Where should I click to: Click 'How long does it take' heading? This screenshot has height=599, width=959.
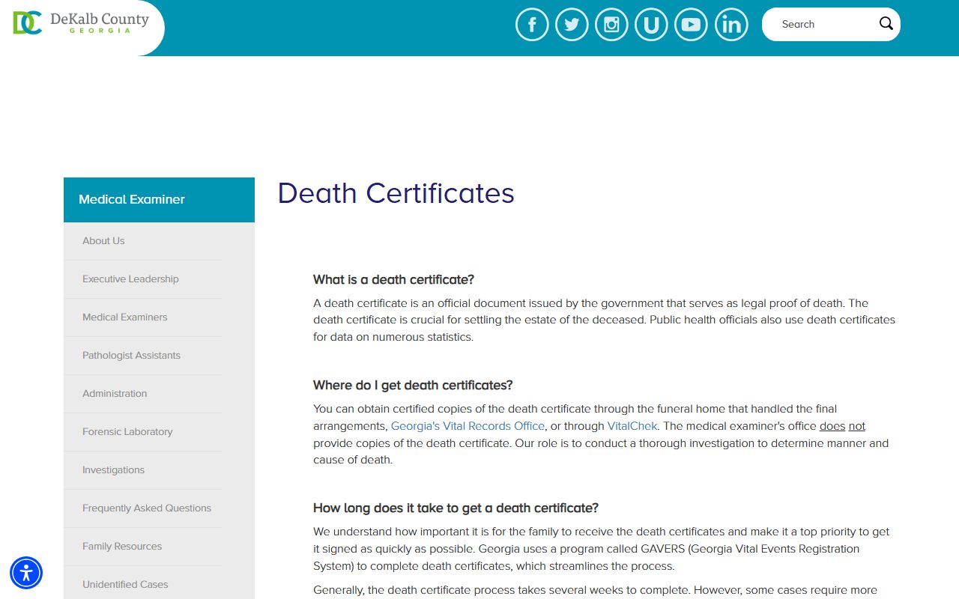click(x=456, y=508)
